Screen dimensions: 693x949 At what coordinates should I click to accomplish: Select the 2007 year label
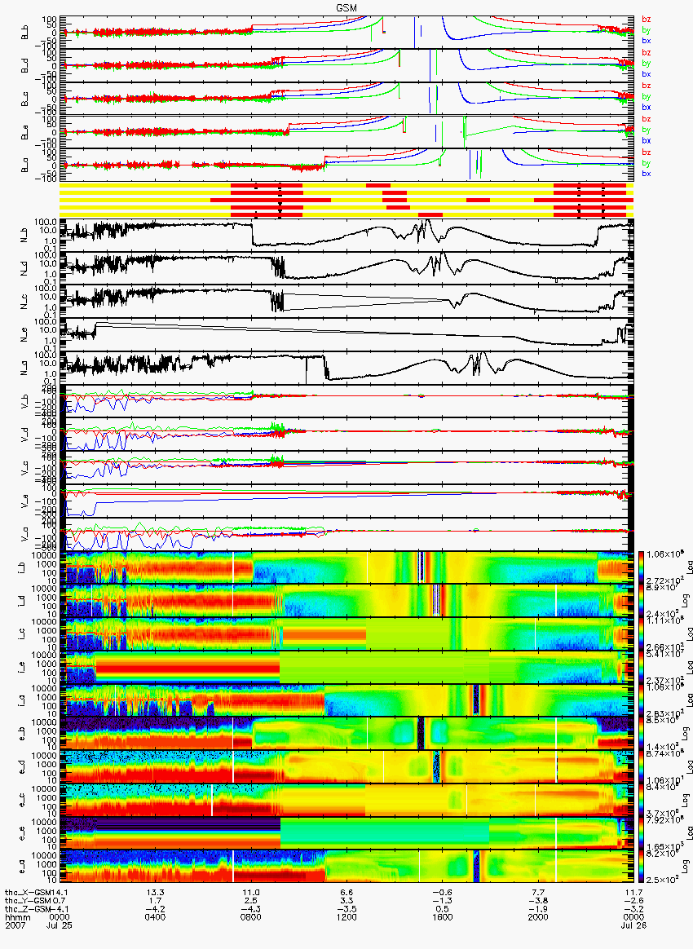pos(15,926)
